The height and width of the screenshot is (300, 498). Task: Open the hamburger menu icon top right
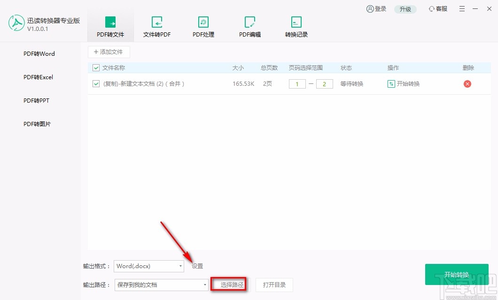click(461, 8)
